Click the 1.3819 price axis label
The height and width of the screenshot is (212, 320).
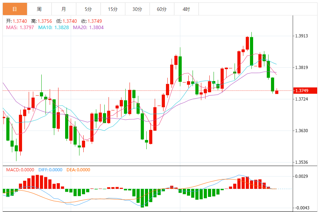302,67
